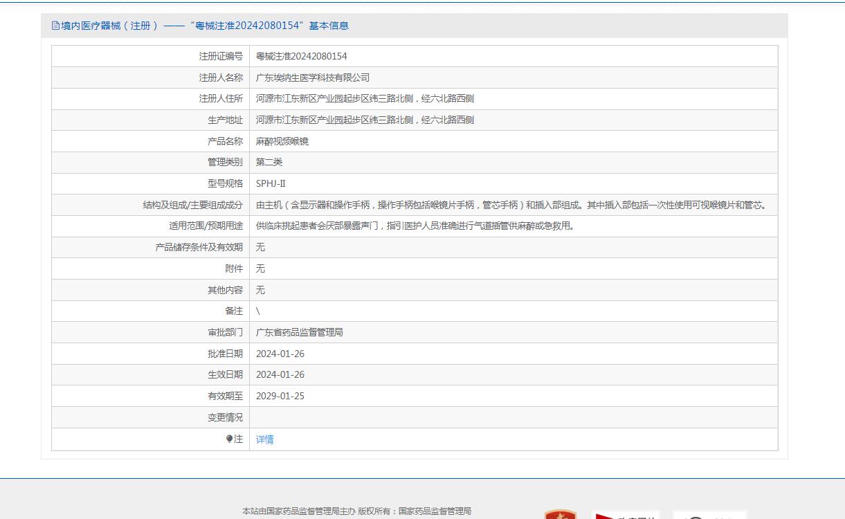Click the 注册证编号 row label
This screenshot has height=519, width=845.
(x=221, y=56)
